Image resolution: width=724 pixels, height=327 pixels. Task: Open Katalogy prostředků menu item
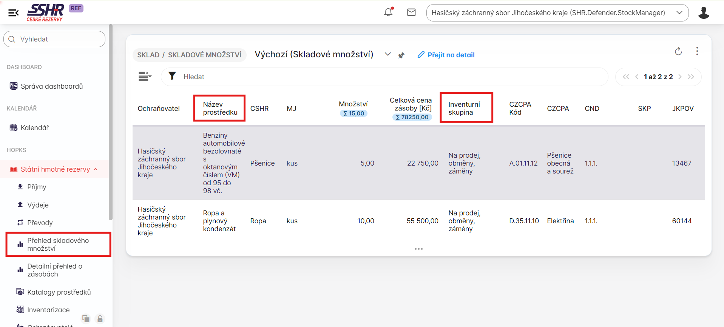(x=59, y=292)
